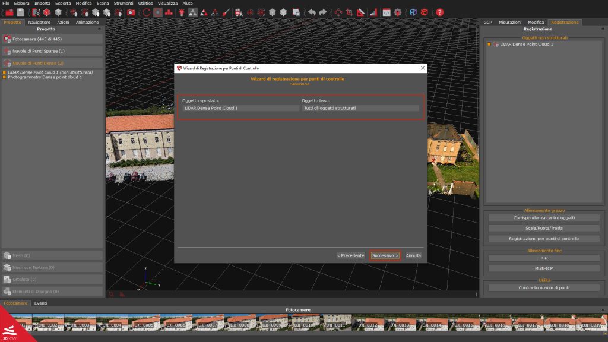Undo with the left curved arrow icon
This screenshot has height=342, width=608.
coord(312,12)
